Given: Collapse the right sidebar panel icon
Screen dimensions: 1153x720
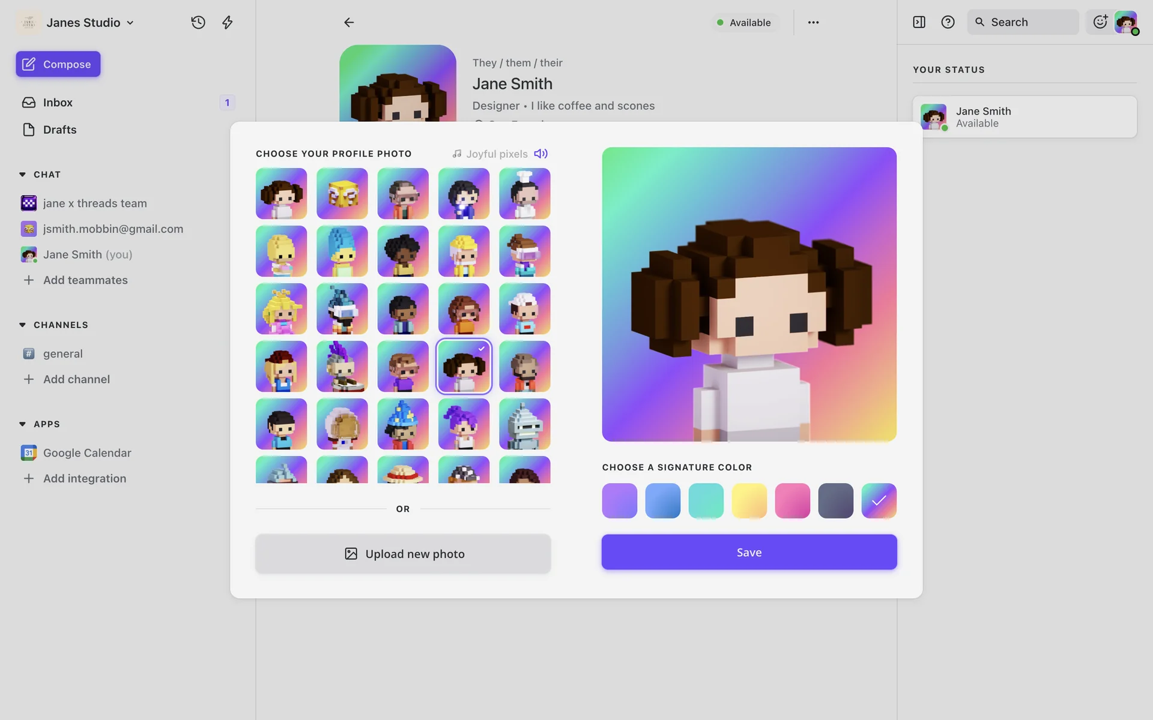Looking at the screenshot, I should (919, 22).
